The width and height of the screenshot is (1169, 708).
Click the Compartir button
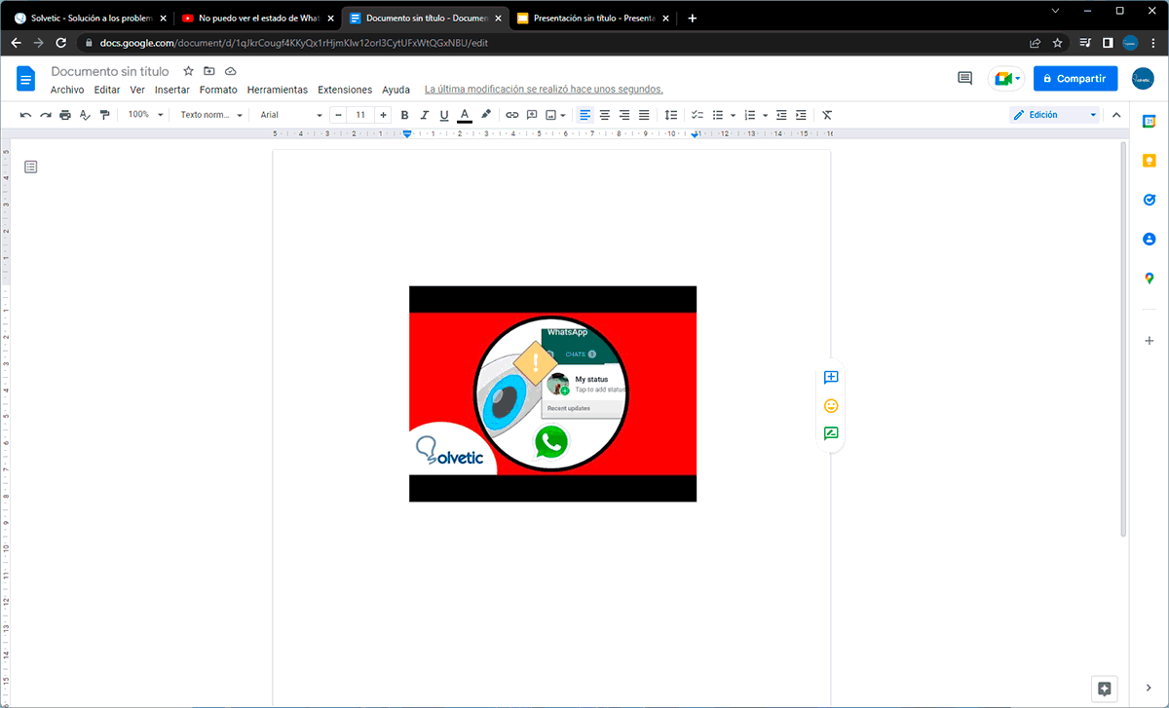[x=1075, y=79]
